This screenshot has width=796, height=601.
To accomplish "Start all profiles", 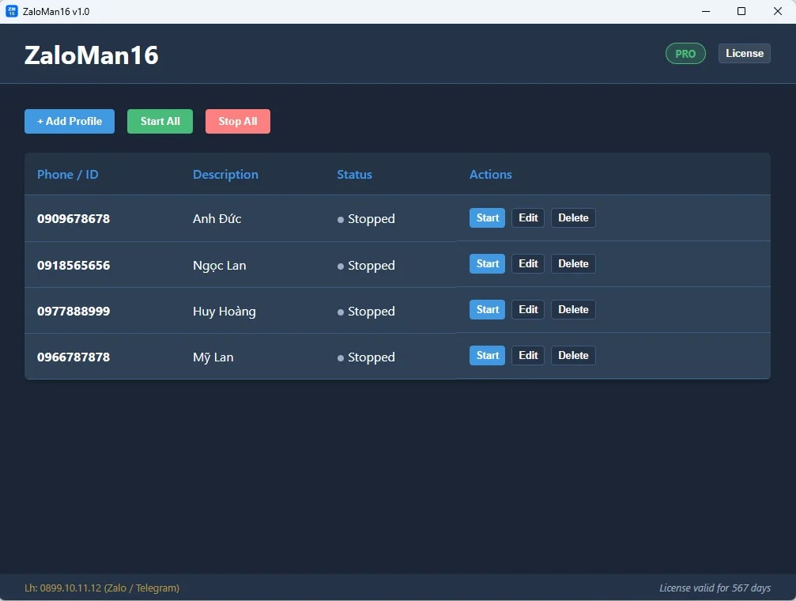I will 160,121.
